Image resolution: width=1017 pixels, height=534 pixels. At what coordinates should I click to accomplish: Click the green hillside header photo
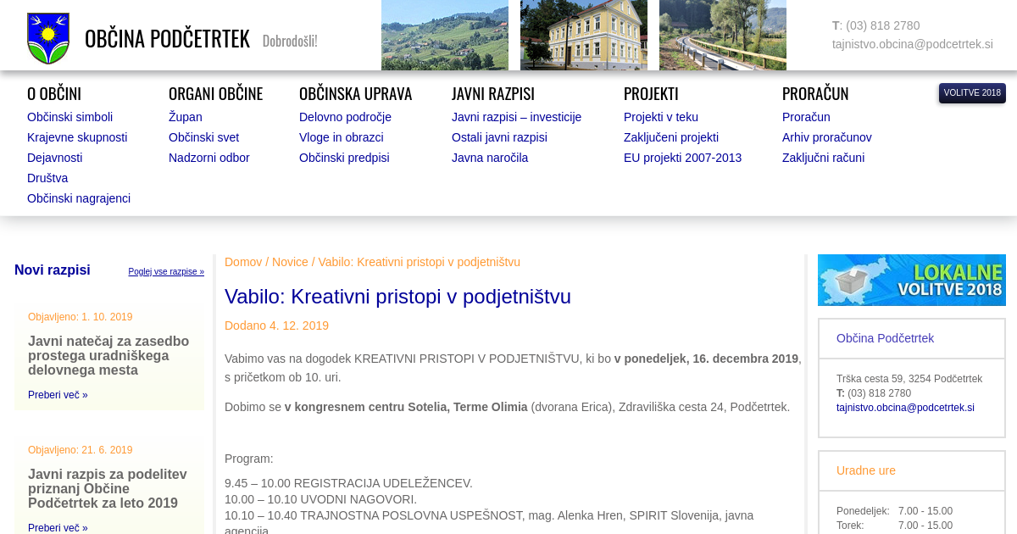(444, 35)
